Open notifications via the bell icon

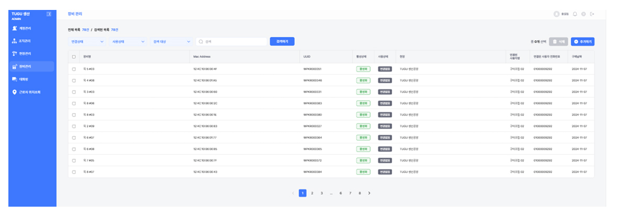click(x=575, y=14)
